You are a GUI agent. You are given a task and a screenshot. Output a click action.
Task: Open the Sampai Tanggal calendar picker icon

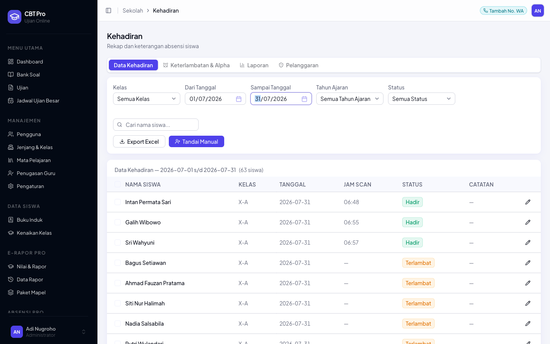304,99
